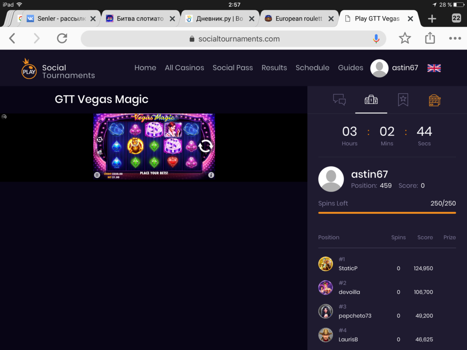
Task: Click the Score column header
Action: [425, 237]
